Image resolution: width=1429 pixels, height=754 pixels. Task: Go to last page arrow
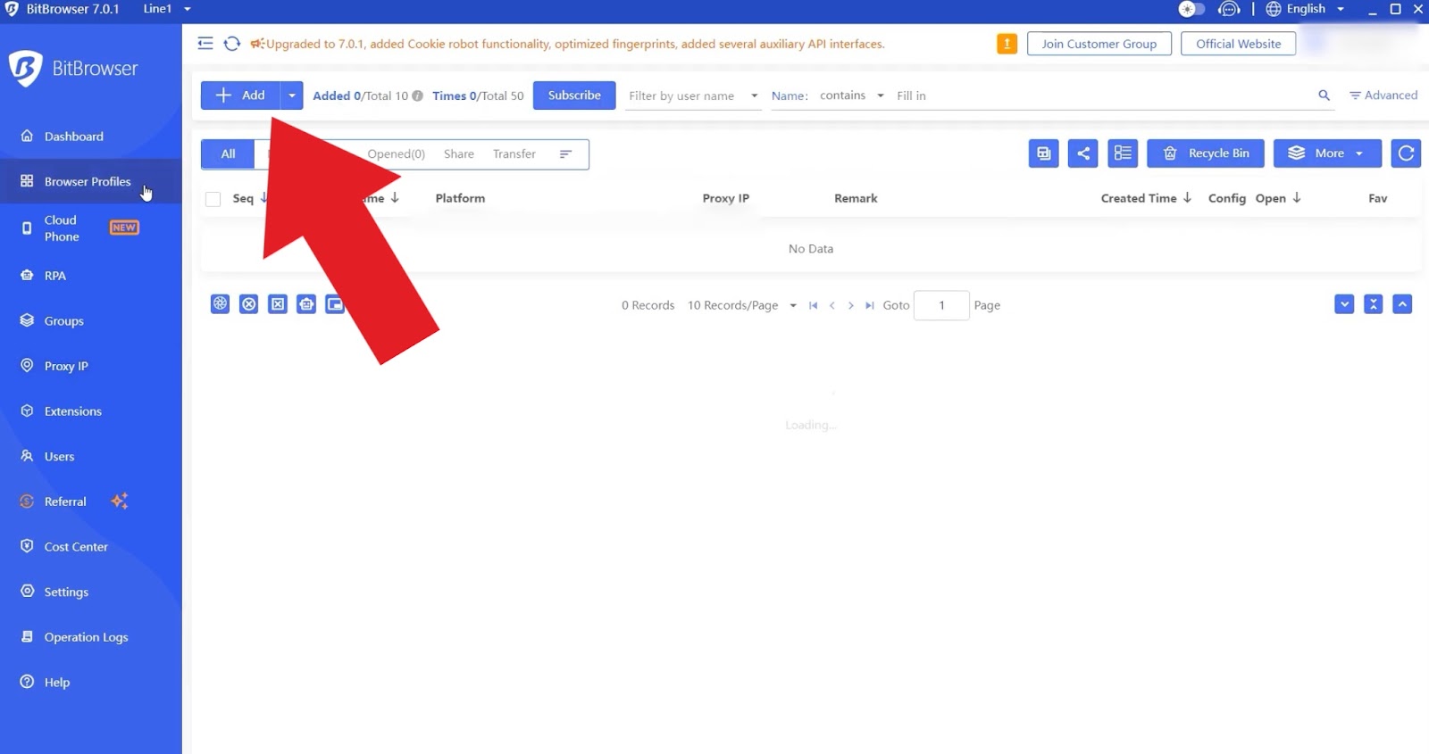[869, 305]
